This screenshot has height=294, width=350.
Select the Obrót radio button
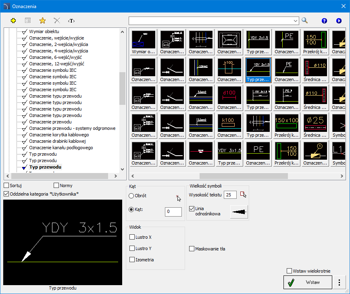[x=131, y=196]
